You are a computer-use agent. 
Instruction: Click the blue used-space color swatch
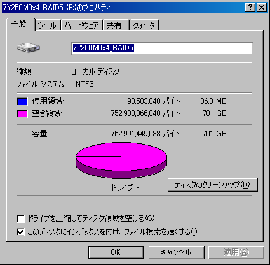tap(22, 101)
